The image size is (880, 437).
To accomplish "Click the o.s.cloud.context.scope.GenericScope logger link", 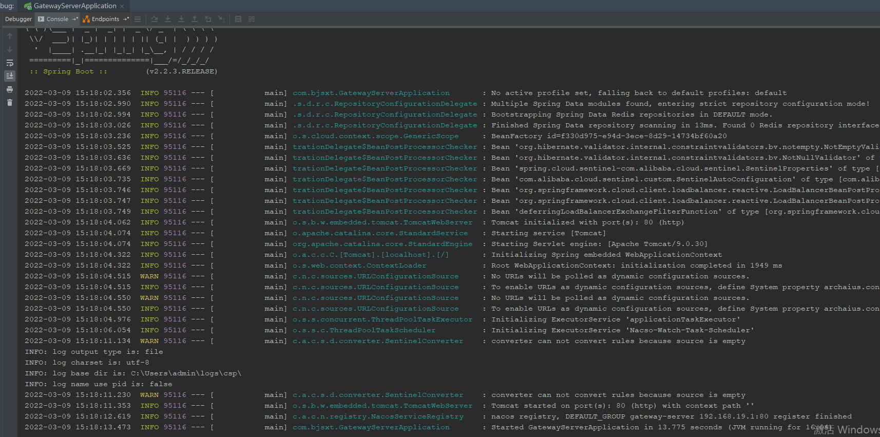I will coord(376,136).
